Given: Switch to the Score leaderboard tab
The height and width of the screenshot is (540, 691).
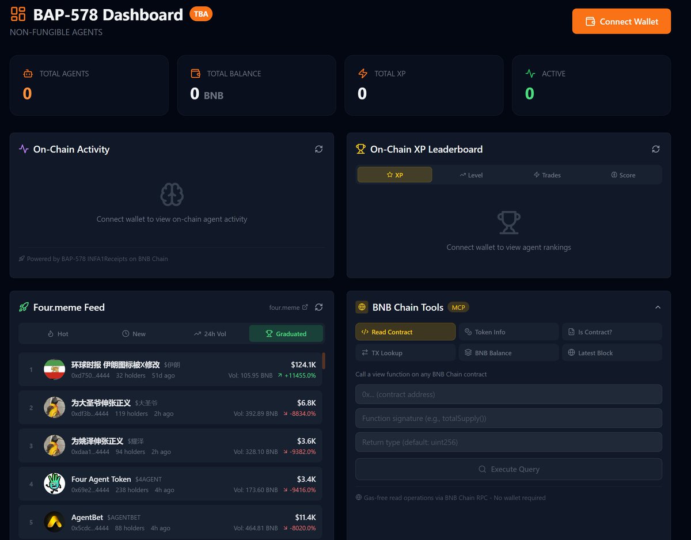Looking at the screenshot, I should (623, 175).
